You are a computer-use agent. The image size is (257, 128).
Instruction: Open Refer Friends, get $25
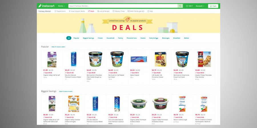(136, 11)
